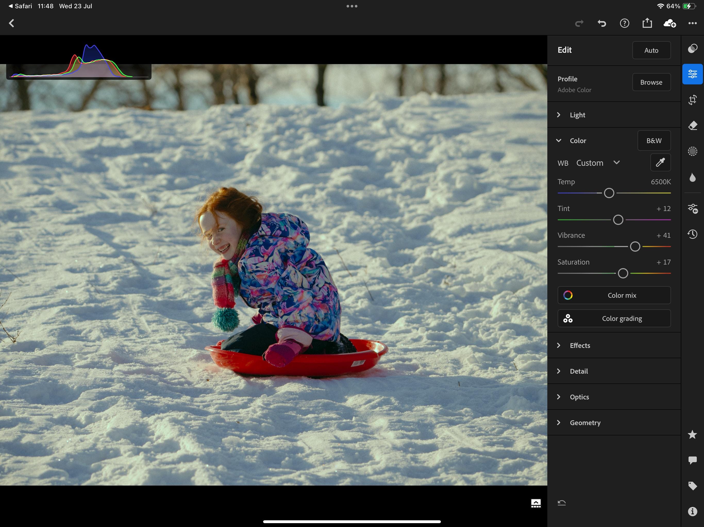704x527 pixels.
Task: Open the keywords tag icon
Action: click(x=693, y=486)
